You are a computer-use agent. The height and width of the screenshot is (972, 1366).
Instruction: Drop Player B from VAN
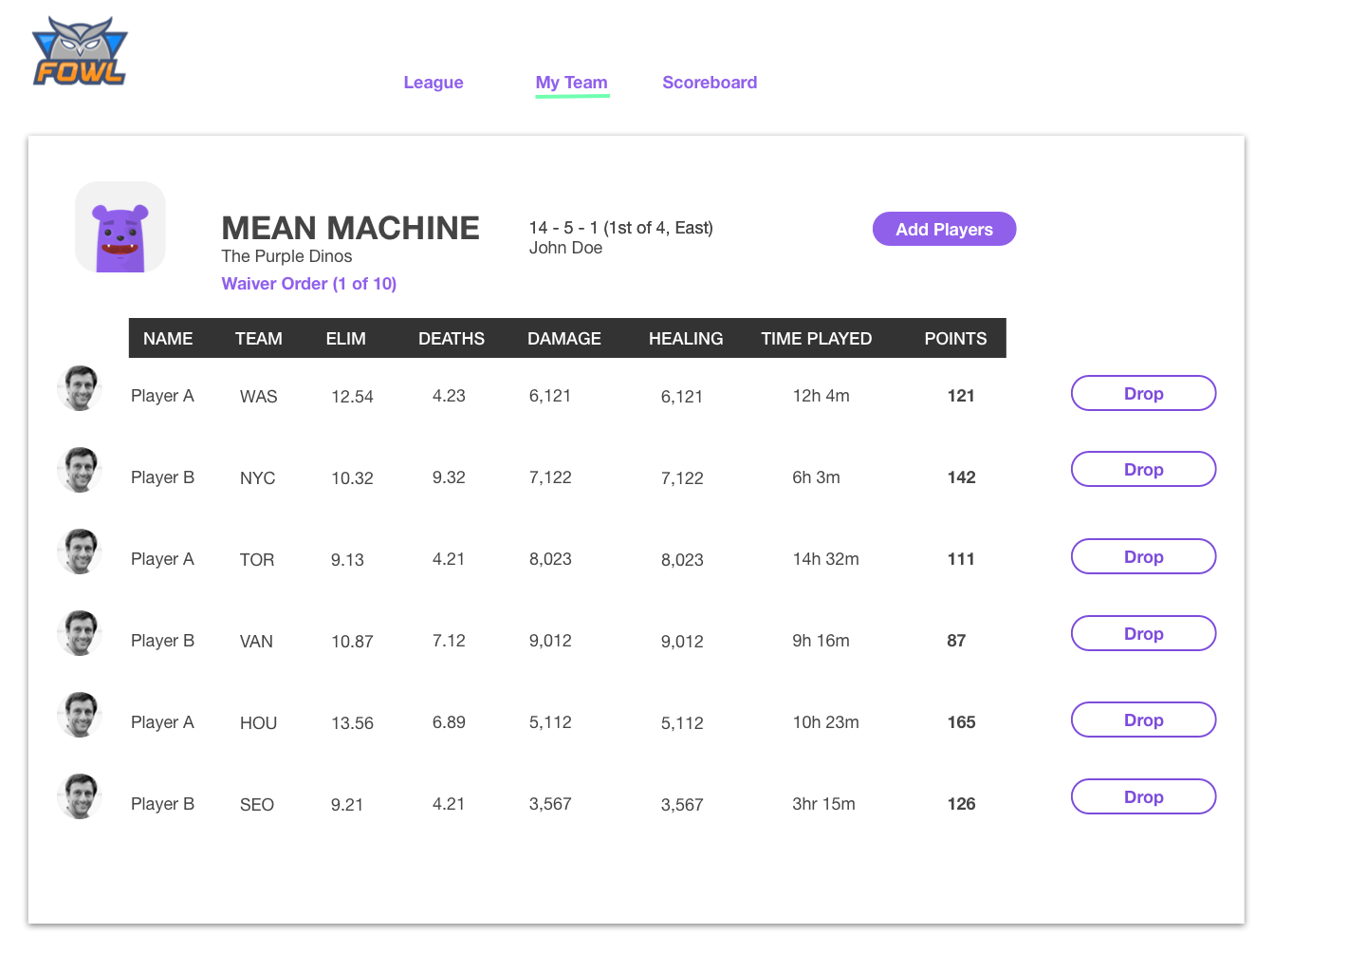pyautogui.click(x=1143, y=633)
